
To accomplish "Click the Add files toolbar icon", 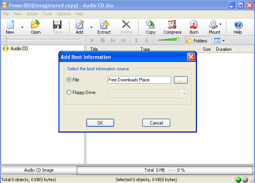I will click(79, 27).
